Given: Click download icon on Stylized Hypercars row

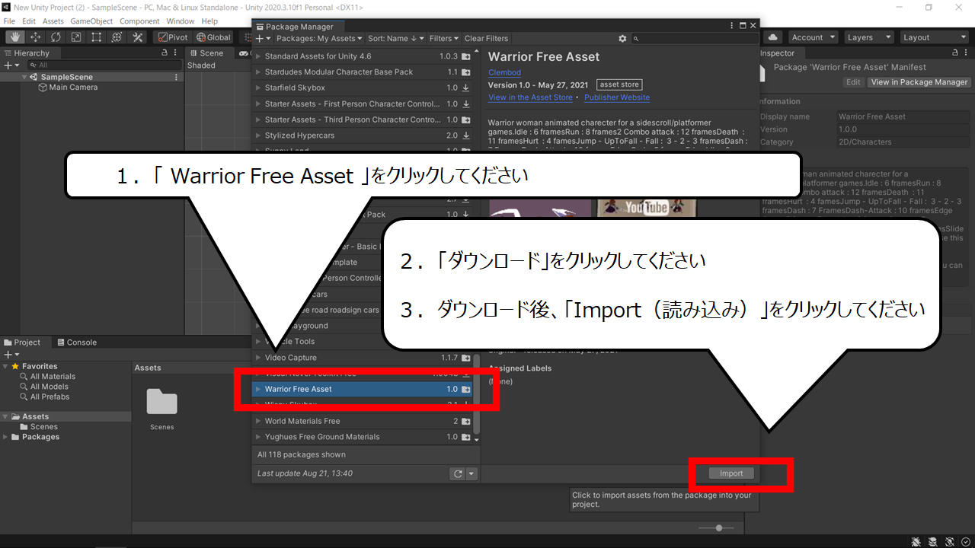Looking at the screenshot, I should tap(466, 135).
